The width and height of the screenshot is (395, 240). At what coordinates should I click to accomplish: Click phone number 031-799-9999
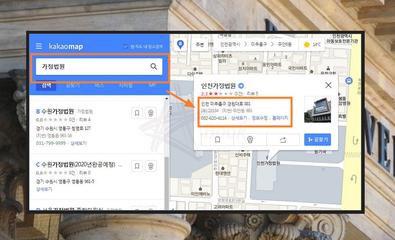coord(51,143)
